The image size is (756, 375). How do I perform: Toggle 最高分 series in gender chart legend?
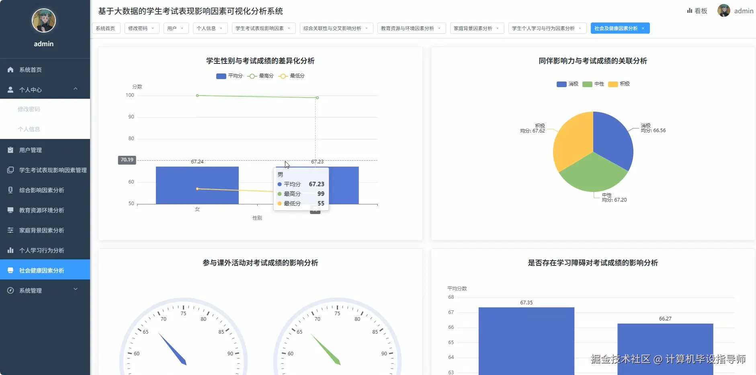[x=260, y=76]
